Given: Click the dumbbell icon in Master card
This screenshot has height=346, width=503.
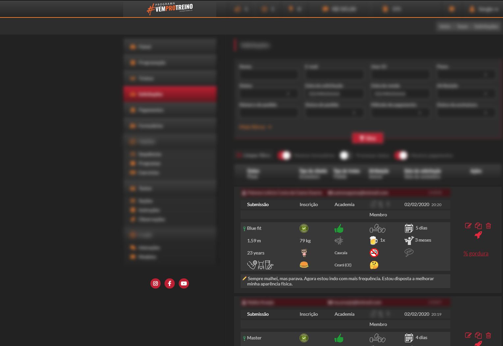Looking at the screenshot, I should [378, 338].
